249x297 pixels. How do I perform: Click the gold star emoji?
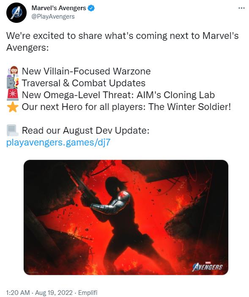(13, 107)
